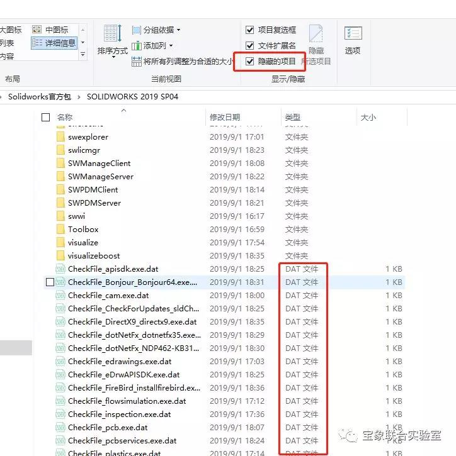The height and width of the screenshot is (456, 456).
Task: Open the Add columns (添加列) dropdown
Action: (x=152, y=46)
